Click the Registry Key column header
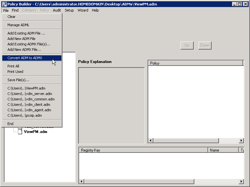 tap(143, 150)
